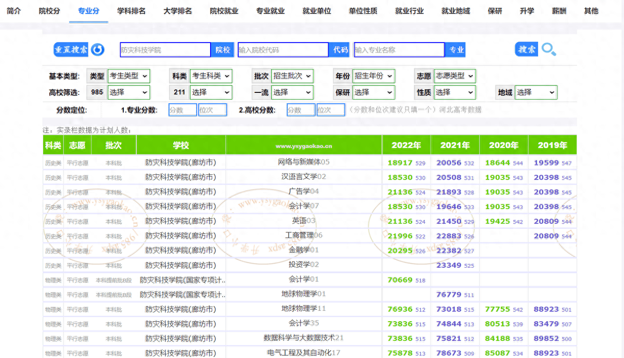
Task: Expand the 考生科类 dropdown
Action: pos(211,76)
